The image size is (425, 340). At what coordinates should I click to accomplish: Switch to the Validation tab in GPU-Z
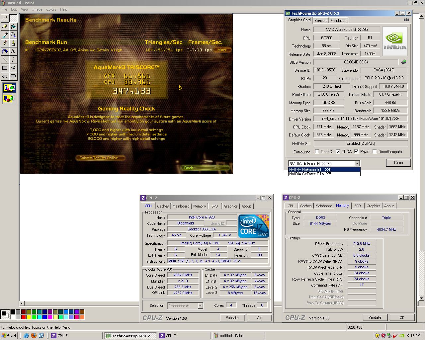click(339, 21)
